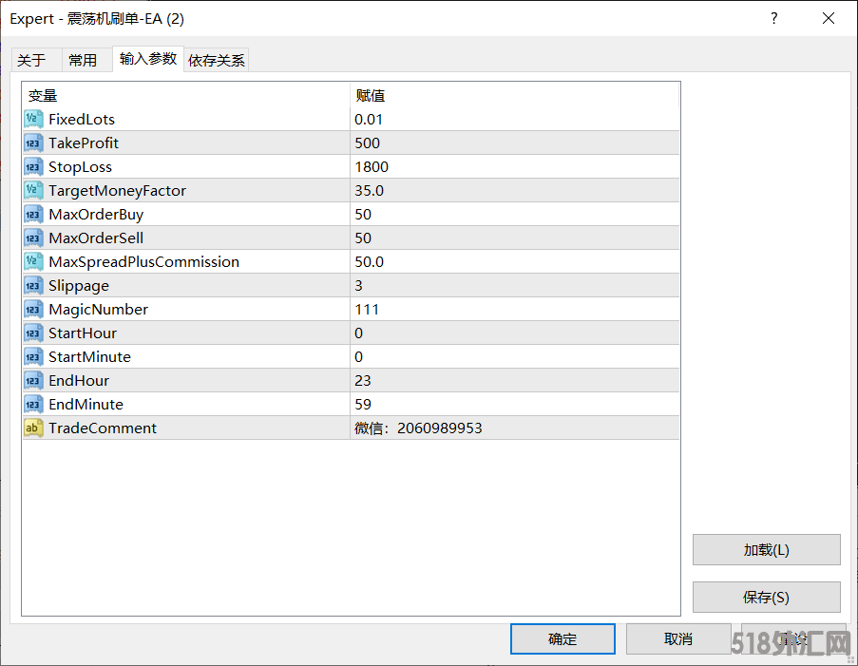858x666 pixels.
Task: Edit the FixedLots value 0.01
Action: (513, 119)
